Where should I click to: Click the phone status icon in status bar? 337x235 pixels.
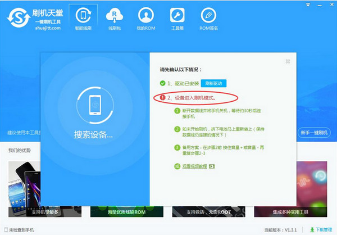[x=6, y=230]
